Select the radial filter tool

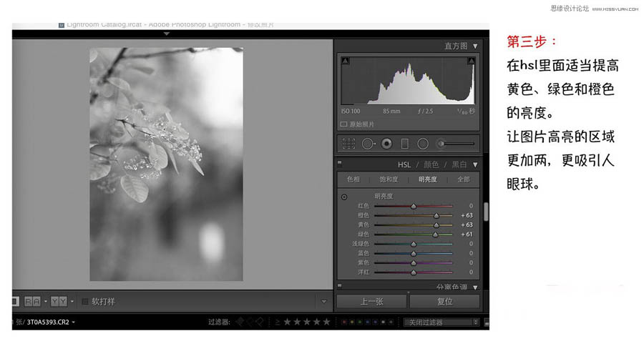click(x=423, y=144)
